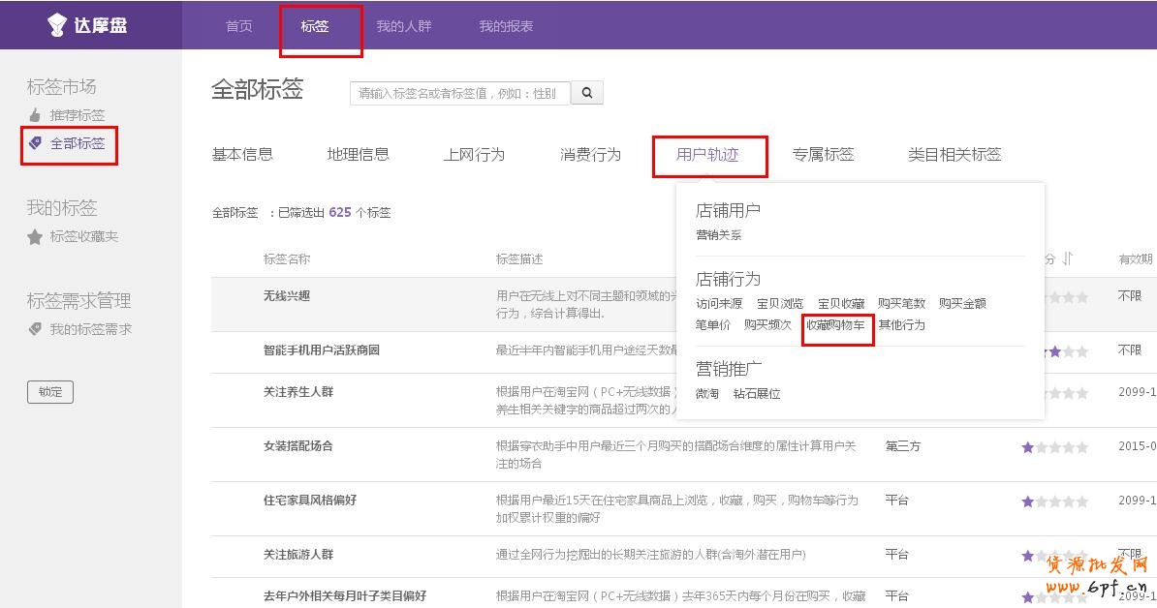Click the 关注旅游人群 description text
The image size is (1157, 608).
(651, 554)
